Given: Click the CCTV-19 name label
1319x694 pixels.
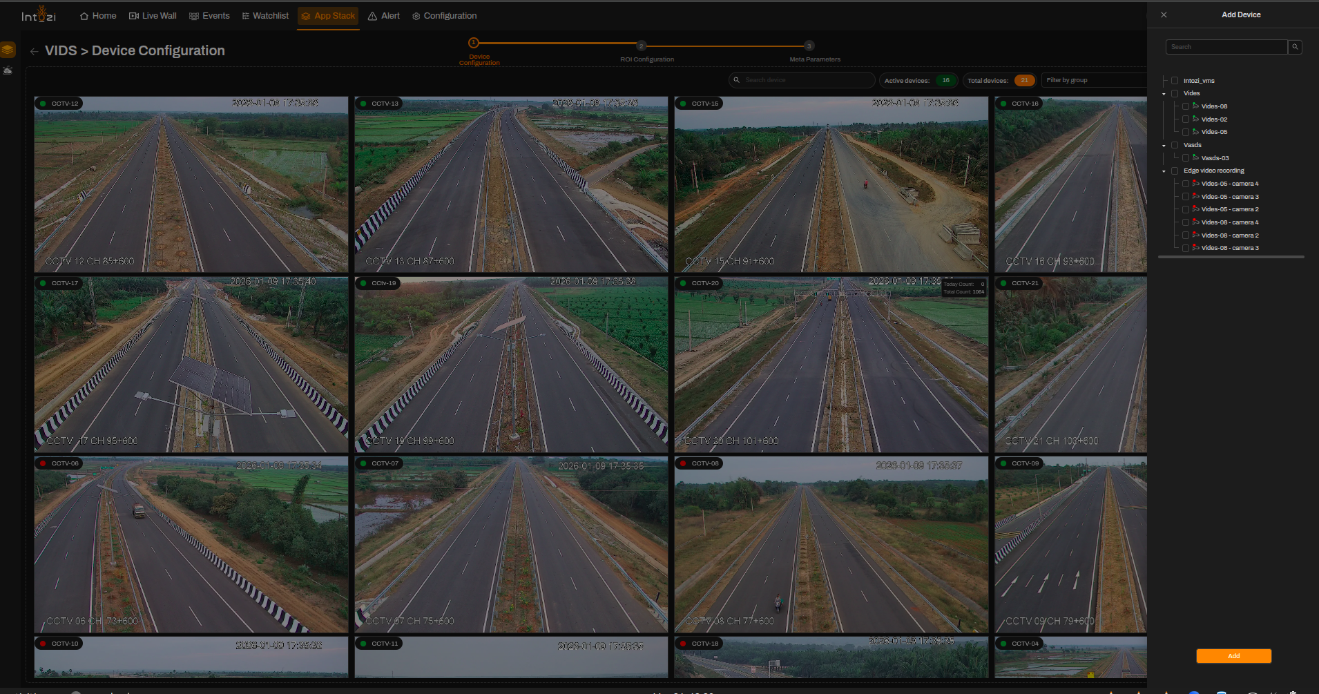Looking at the screenshot, I should (384, 283).
